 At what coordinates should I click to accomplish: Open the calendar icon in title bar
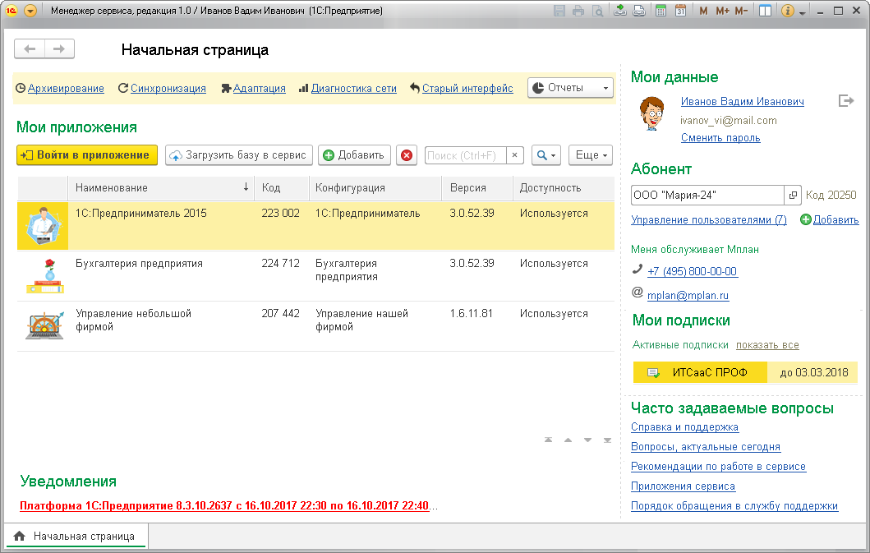click(680, 11)
